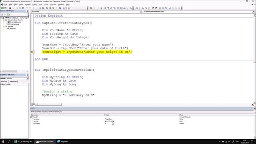Select Module1 in the Project tree
256x144 pixels.
coord(13,28)
